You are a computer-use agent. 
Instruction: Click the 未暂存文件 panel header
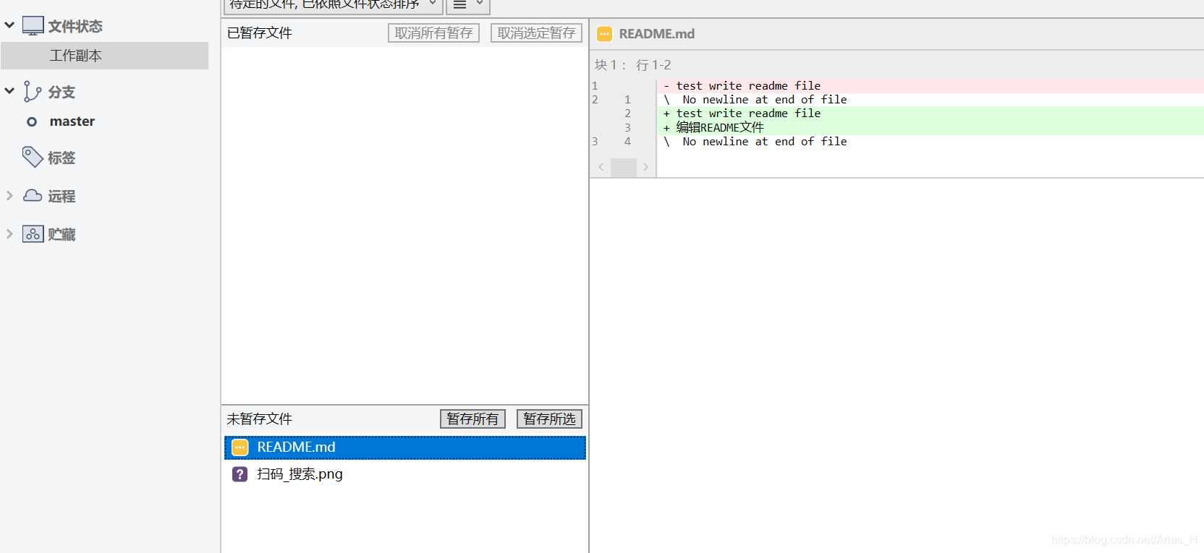pyautogui.click(x=260, y=419)
